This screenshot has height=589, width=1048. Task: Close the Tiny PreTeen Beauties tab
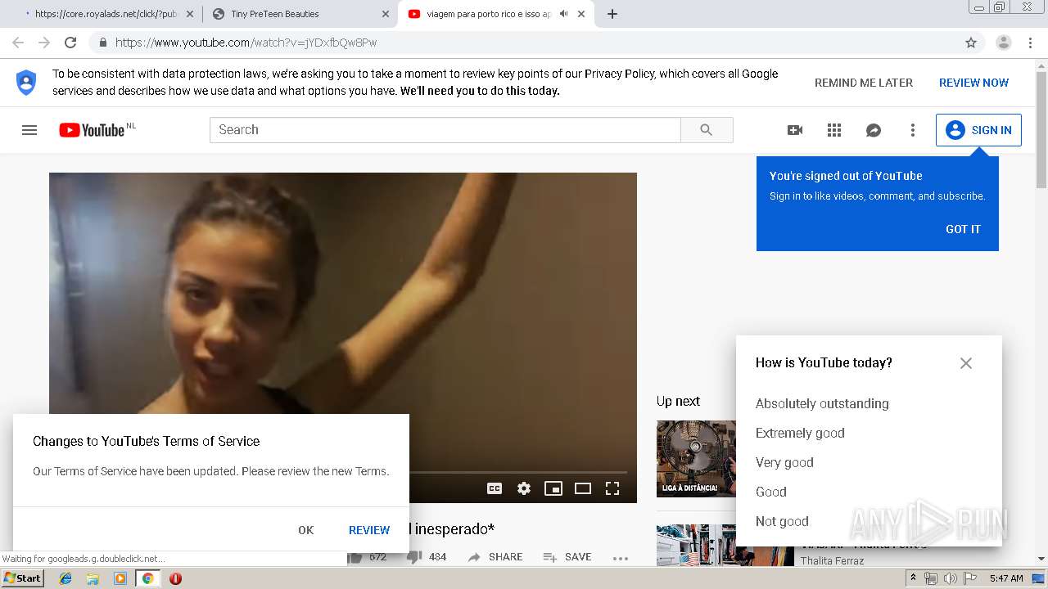(x=386, y=14)
